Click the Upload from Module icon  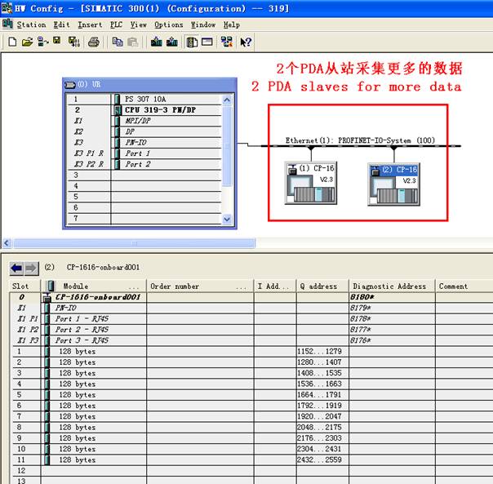[171, 42]
